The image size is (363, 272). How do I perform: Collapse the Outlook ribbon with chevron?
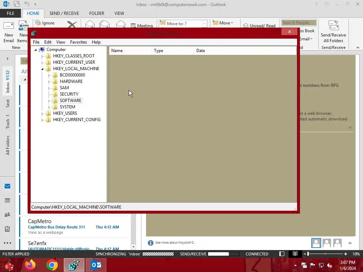pyautogui.click(x=358, y=47)
